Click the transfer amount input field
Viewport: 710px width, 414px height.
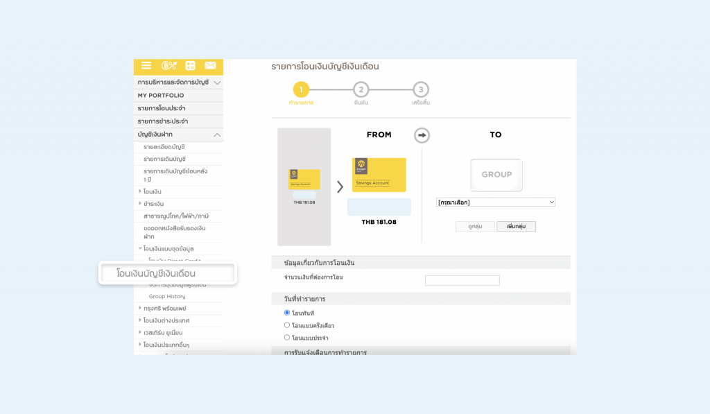tap(462, 281)
